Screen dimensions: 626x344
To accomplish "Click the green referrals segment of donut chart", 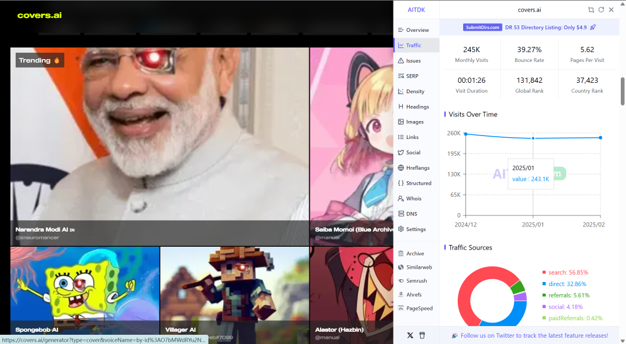I will click(x=518, y=287).
